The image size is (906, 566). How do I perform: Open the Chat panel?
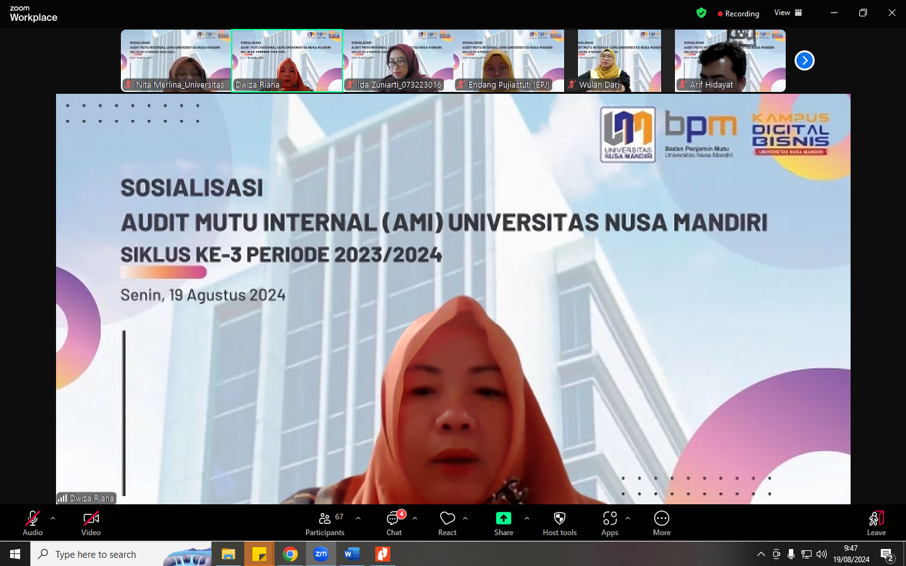tap(394, 523)
